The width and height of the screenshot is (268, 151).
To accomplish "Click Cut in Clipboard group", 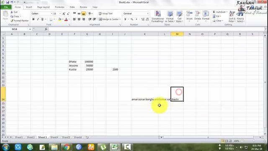I will (14, 12).
